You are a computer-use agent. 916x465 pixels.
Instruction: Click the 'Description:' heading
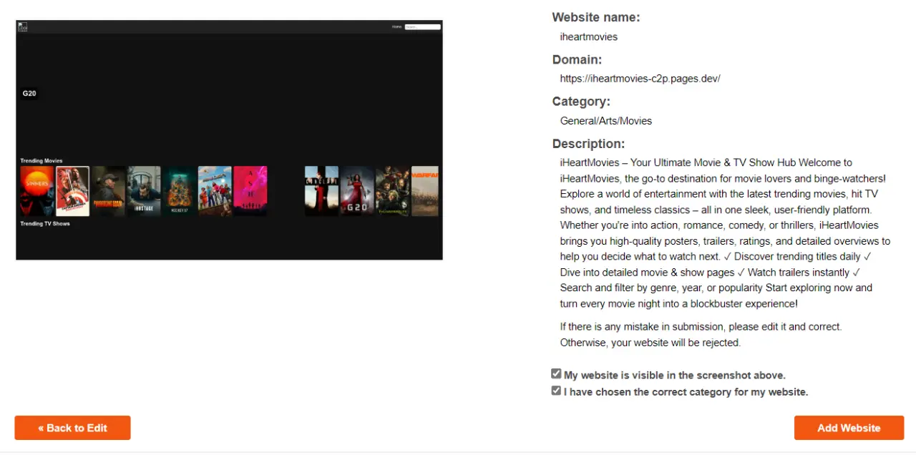(588, 144)
